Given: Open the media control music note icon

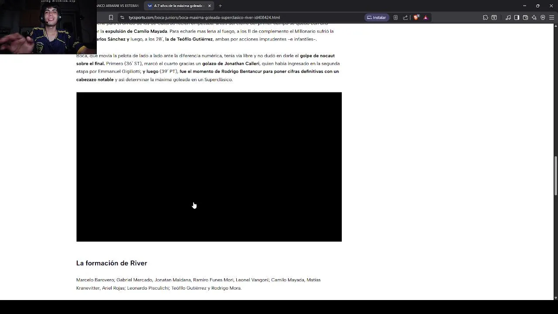Looking at the screenshot, I should [x=508, y=17].
